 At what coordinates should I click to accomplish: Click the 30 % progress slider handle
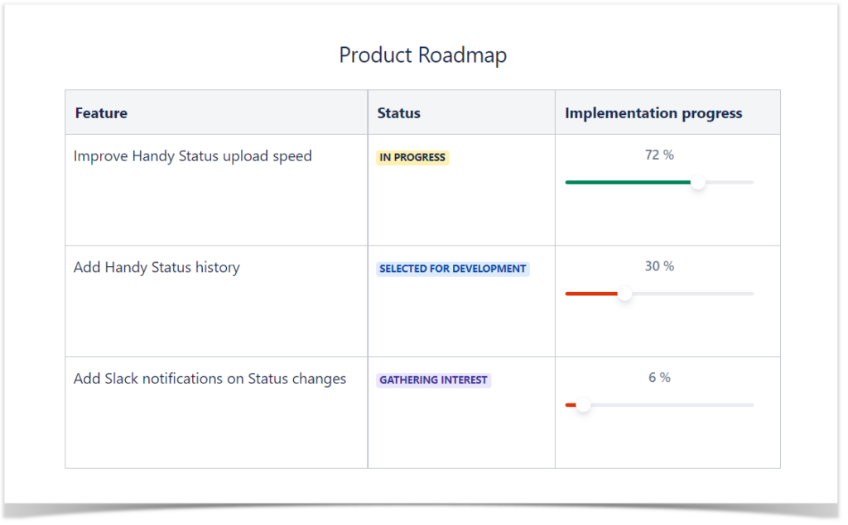(625, 294)
